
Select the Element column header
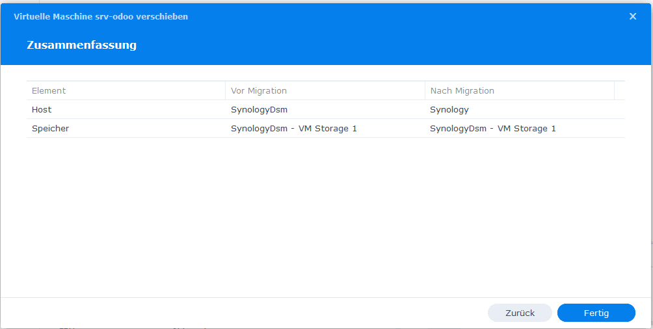pyautogui.click(x=126, y=90)
